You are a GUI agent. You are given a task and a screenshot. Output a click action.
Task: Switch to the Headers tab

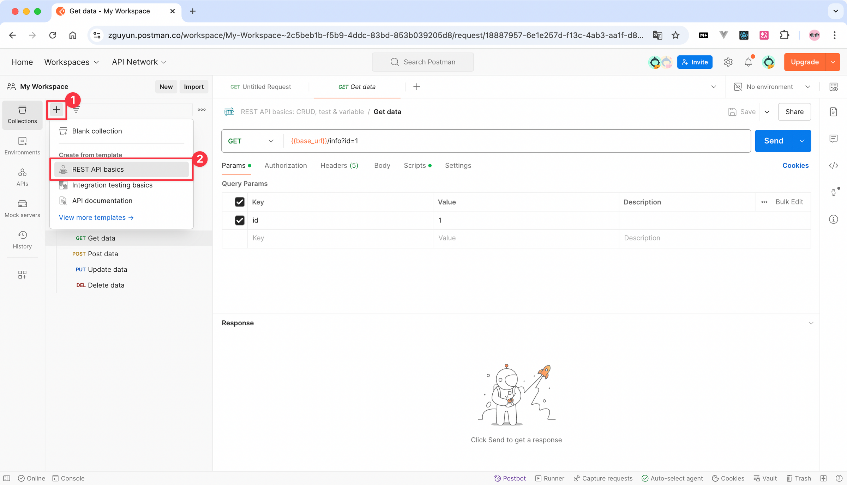pos(339,165)
